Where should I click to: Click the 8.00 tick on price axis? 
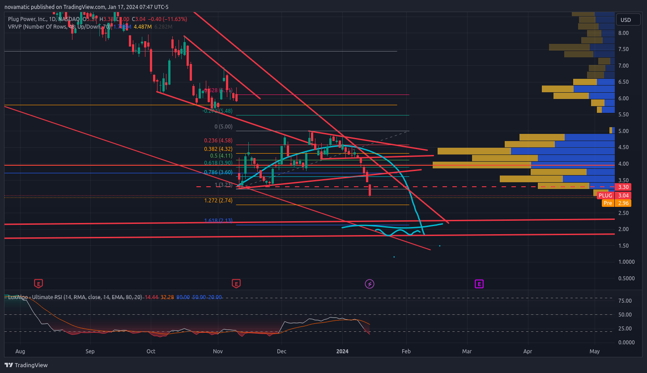623,33
